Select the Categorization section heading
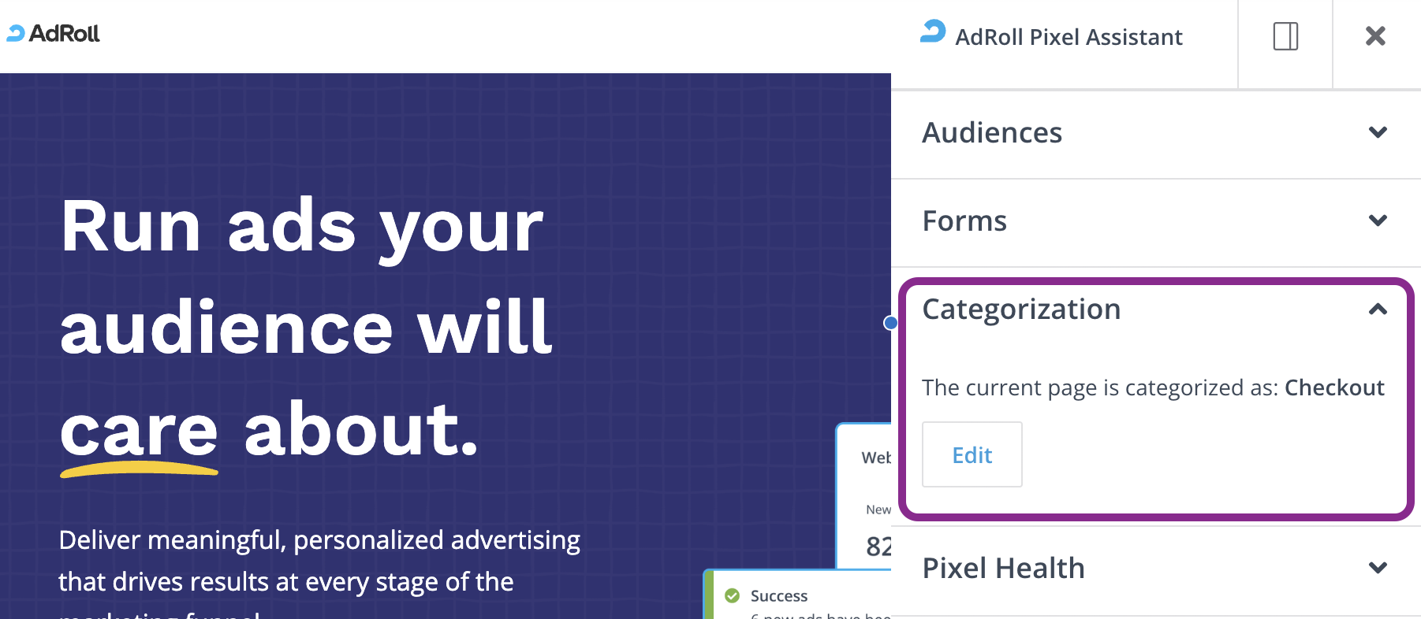The width and height of the screenshot is (1421, 619). (1021, 309)
